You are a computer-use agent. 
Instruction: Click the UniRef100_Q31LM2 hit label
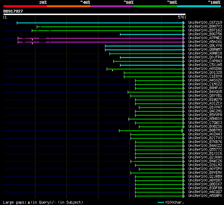pos(205,165)
